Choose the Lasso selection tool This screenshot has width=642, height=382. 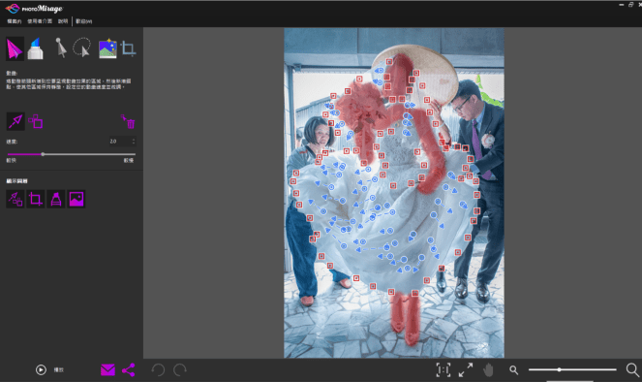coord(82,48)
